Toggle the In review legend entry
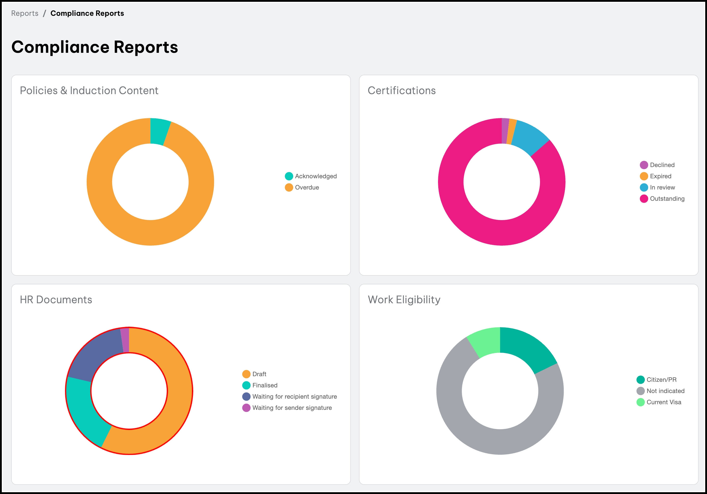This screenshot has width=707, height=494. coord(662,187)
